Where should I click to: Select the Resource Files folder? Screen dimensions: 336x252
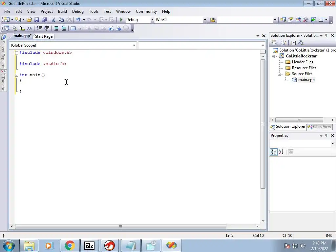304,68
